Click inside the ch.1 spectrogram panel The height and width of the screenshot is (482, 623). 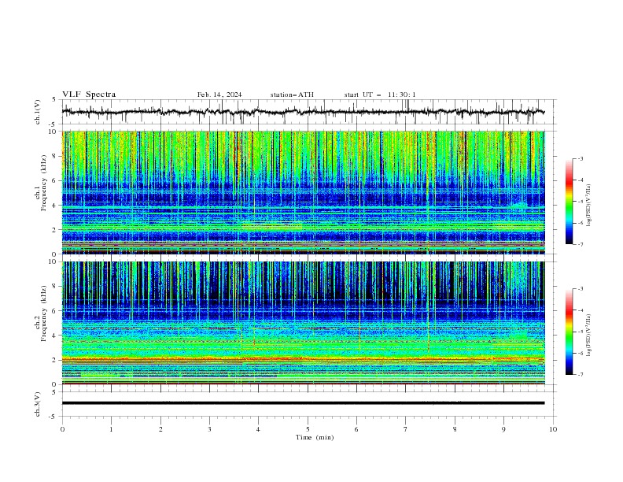tap(303, 192)
